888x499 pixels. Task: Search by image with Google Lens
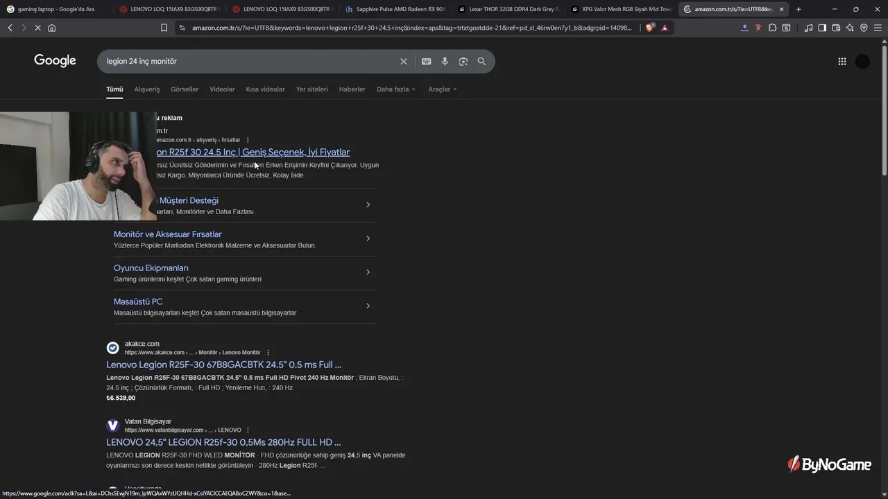463,62
